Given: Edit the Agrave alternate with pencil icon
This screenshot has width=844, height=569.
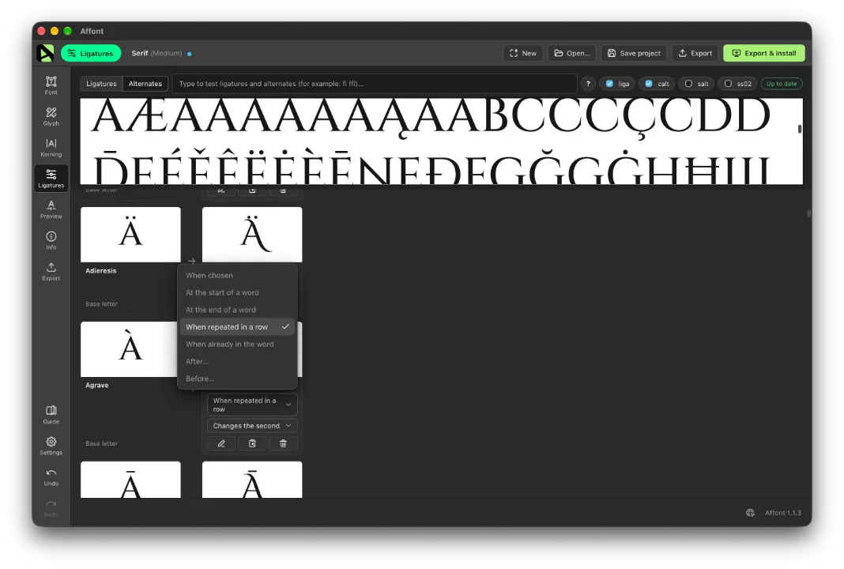Looking at the screenshot, I should tap(221, 443).
